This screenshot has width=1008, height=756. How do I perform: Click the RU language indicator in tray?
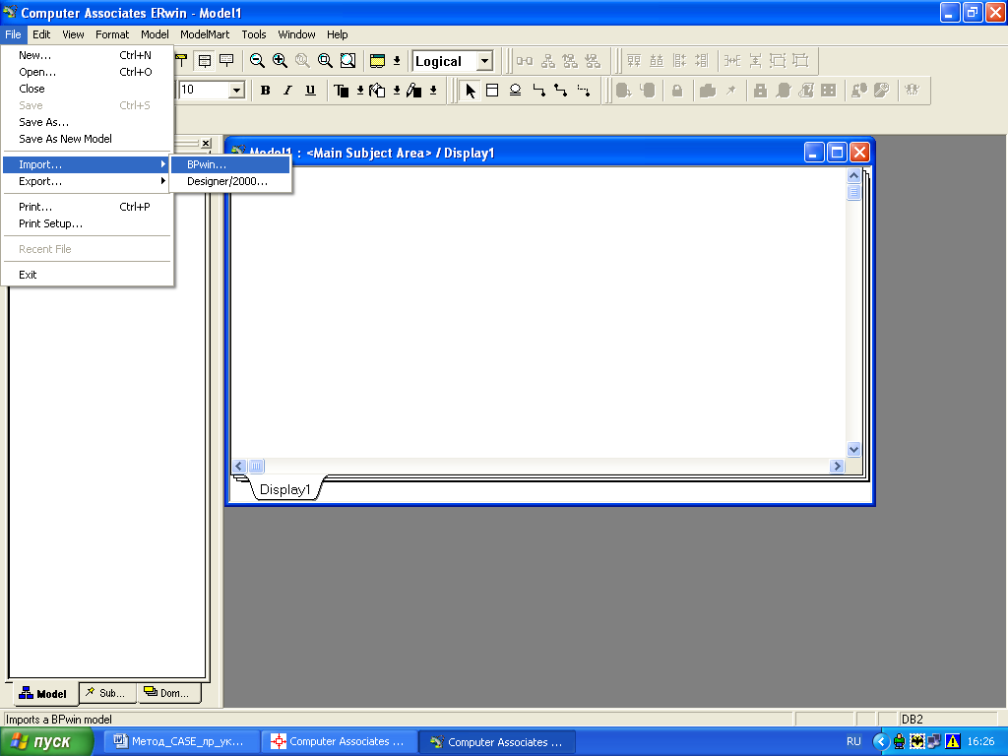click(853, 742)
